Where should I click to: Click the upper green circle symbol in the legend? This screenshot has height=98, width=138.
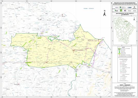click(x=119, y=51)
